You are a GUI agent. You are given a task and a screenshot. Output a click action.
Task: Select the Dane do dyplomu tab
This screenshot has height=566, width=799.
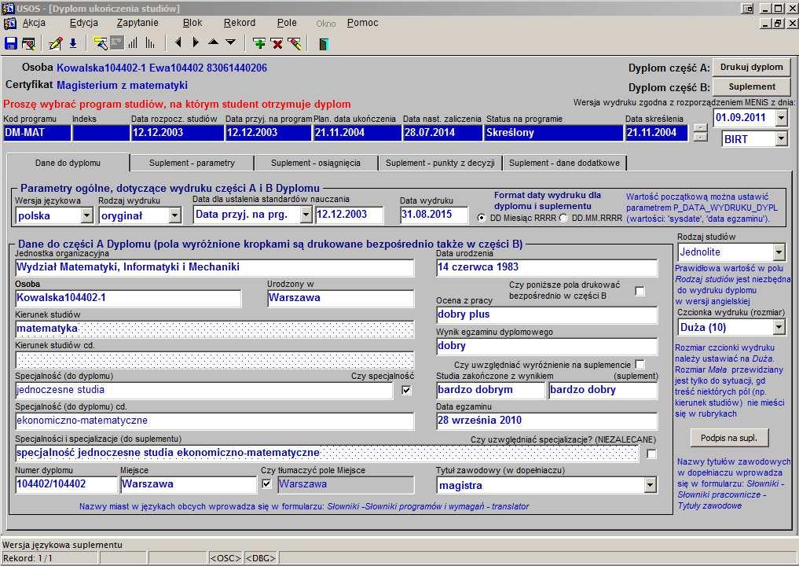(68, 163)
